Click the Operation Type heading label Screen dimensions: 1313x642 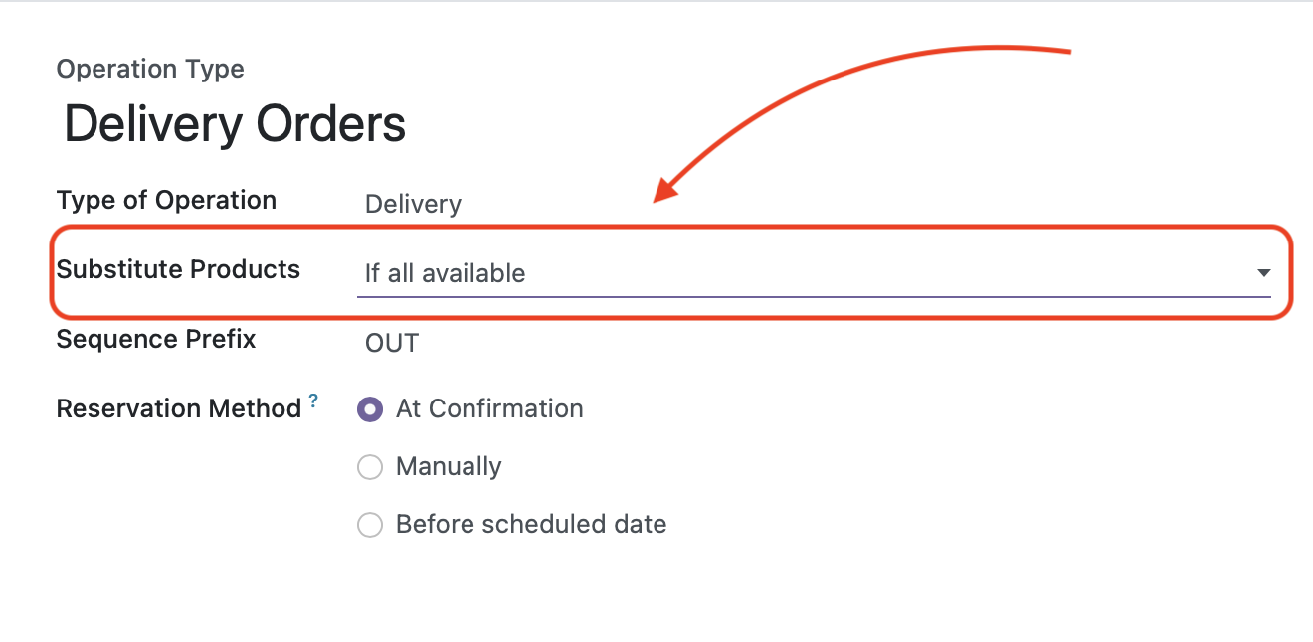point(150,70)
